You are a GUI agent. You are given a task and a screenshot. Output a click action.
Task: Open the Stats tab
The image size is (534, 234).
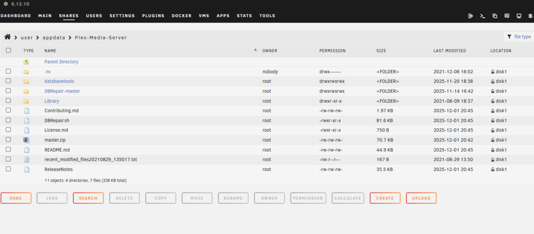[x=245, y=15]
